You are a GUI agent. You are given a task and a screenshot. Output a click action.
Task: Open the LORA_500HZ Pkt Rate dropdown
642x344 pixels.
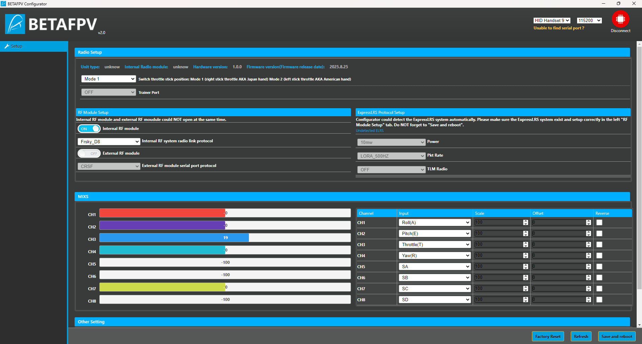(391, 156)
